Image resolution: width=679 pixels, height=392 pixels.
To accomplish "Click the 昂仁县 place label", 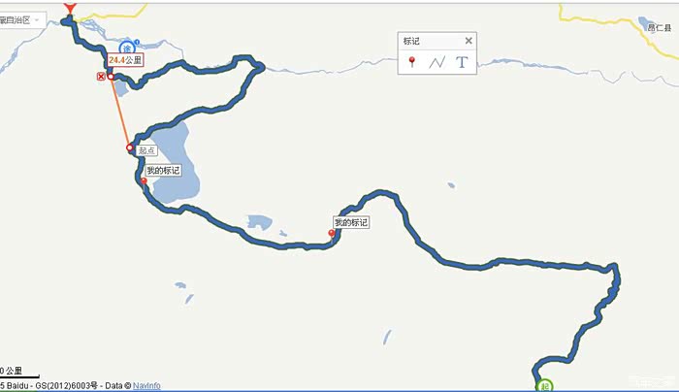I will click(x=659, y=28).
